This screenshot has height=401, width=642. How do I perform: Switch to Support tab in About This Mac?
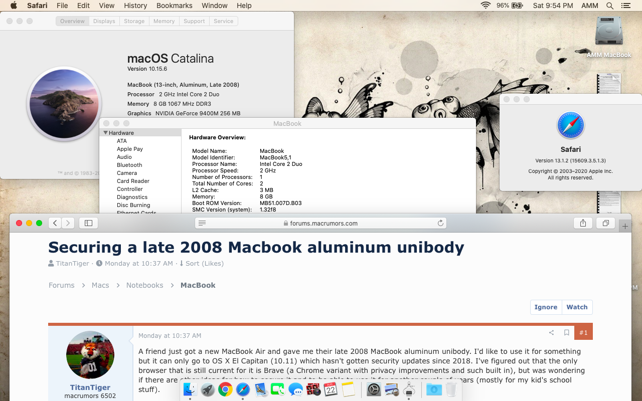click(x=194, y=21)
